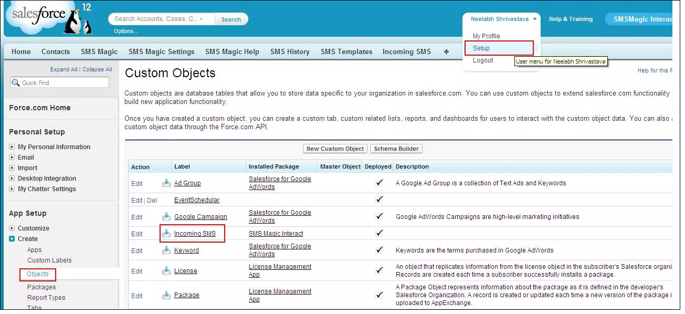The height and width of the screenshot is (314, 685).
Task: Open Help & Training link
Action: (571, 19)
